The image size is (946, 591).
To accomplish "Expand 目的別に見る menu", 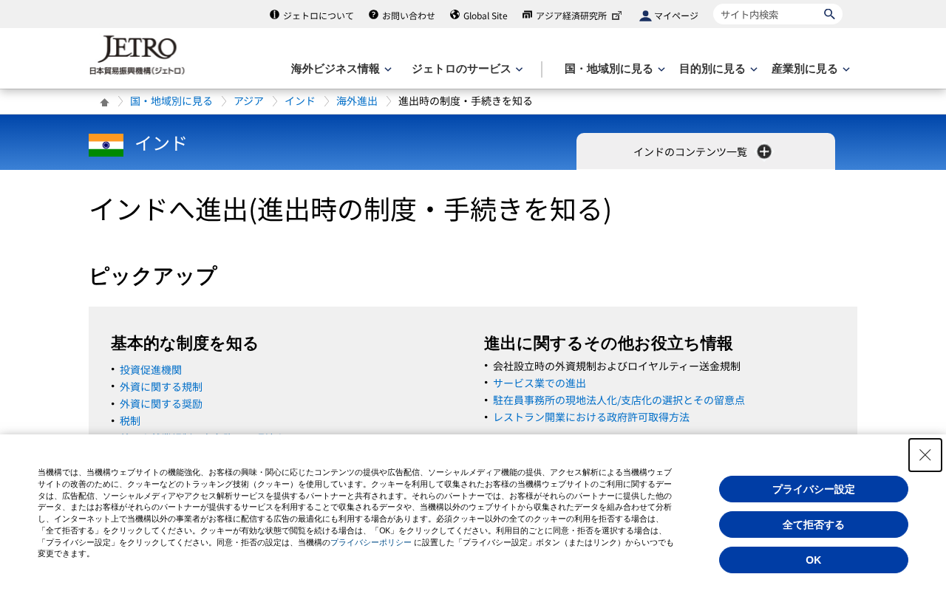I will [x=718, y=69].
